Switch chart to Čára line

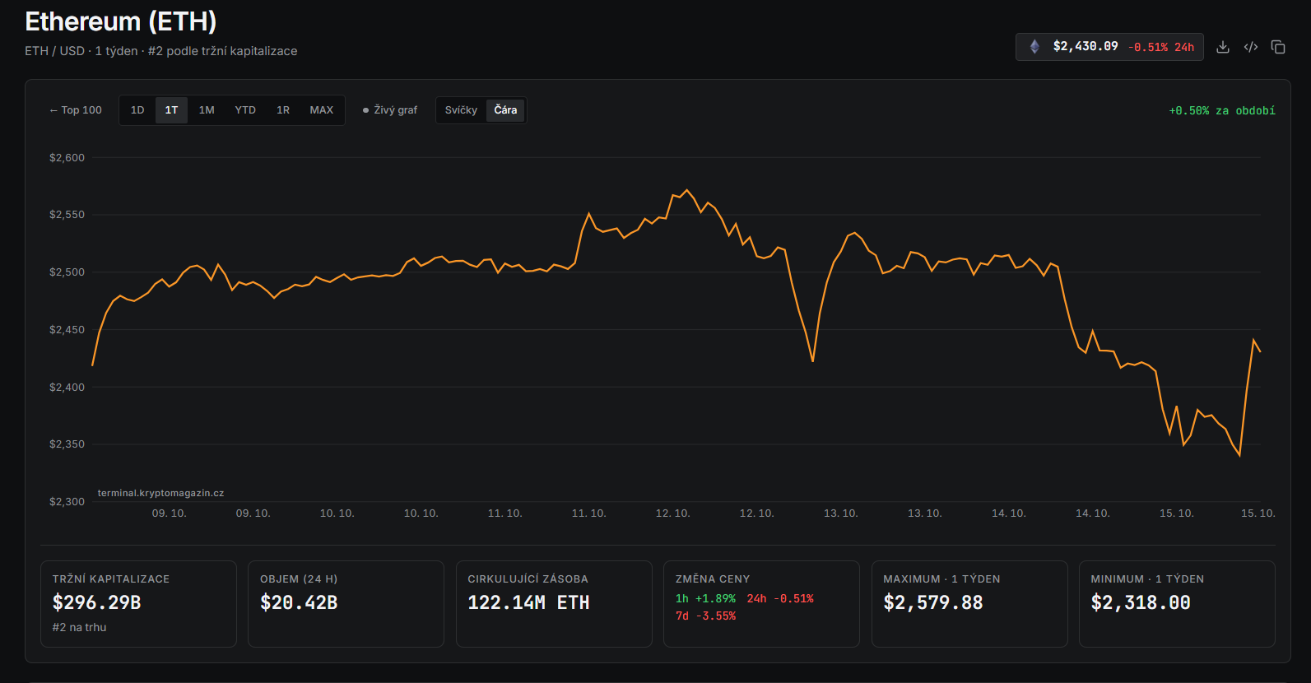click(505, 110)
